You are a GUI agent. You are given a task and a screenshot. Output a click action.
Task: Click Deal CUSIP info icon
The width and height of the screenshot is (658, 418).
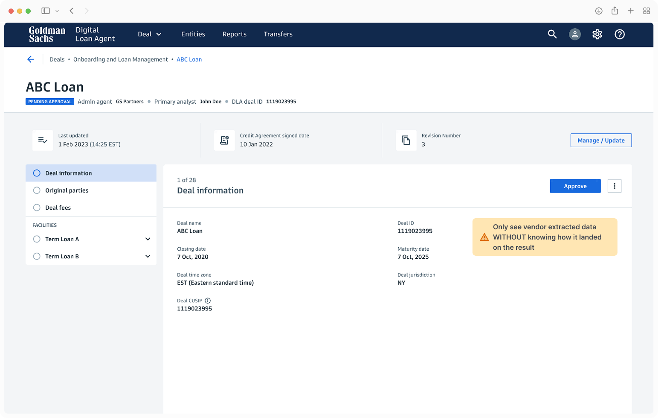[x=208, y=301]
